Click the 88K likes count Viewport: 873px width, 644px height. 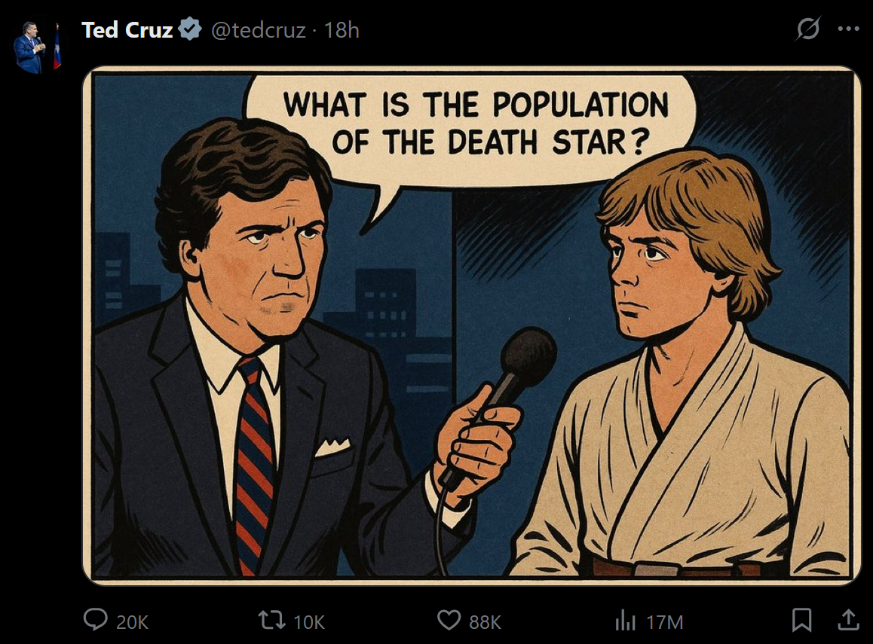(485, 621)
